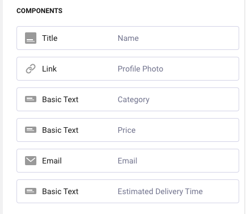Click the Basic Text icon beside Category
Image resolution: width=246 pixels, height=214 pixels.
(x=31, y=99)
